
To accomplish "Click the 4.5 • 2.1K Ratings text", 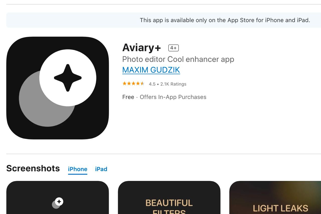I will pos(168,84).
